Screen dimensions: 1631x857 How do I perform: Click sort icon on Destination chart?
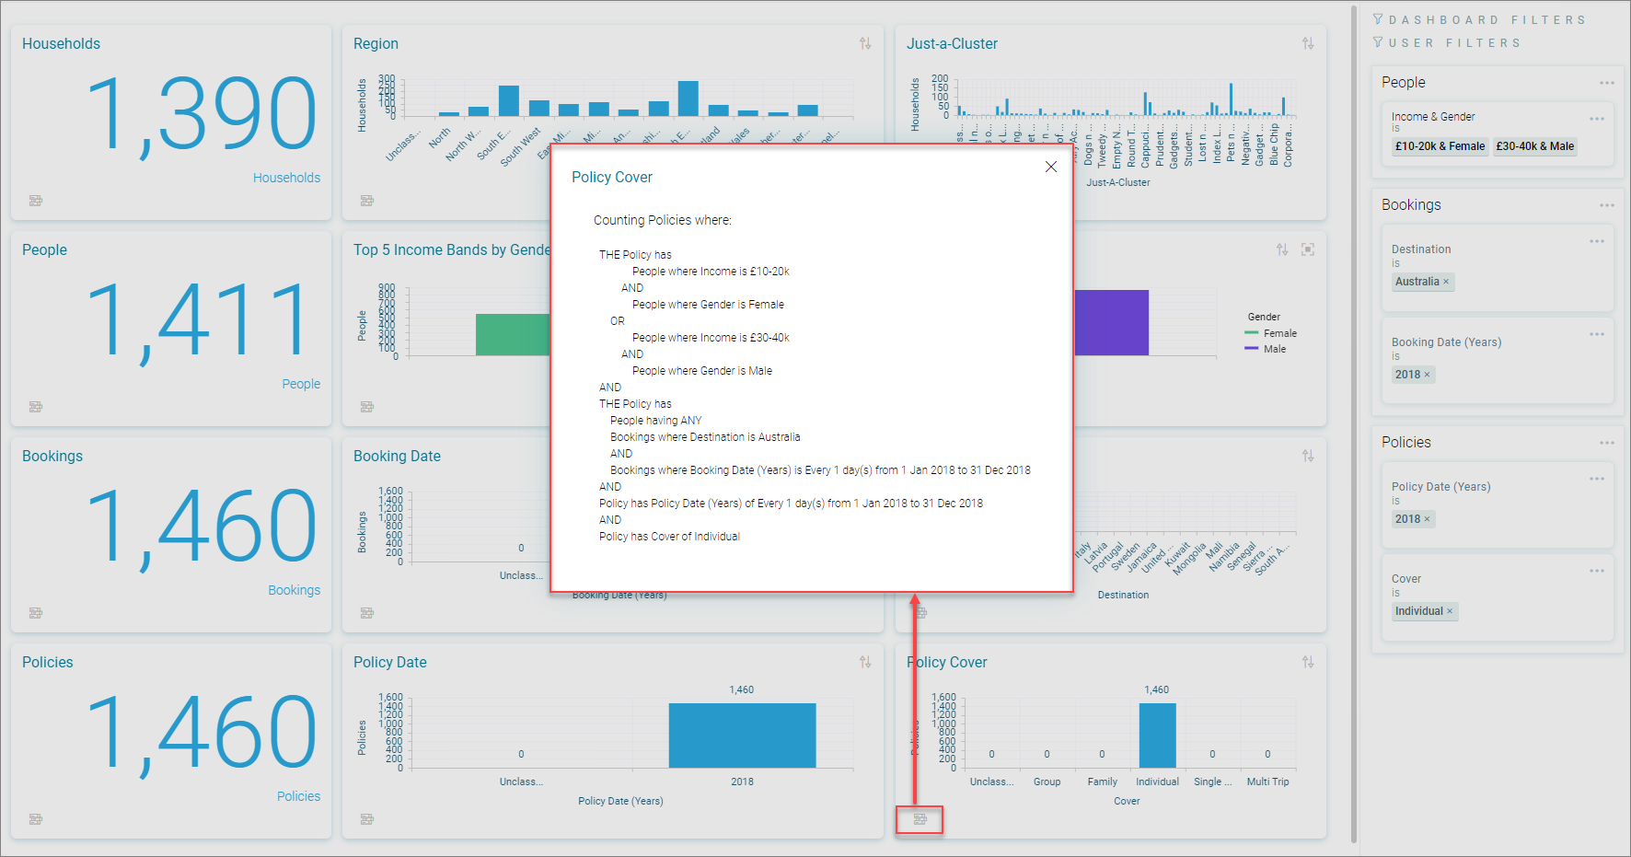tap(1308, 456)
